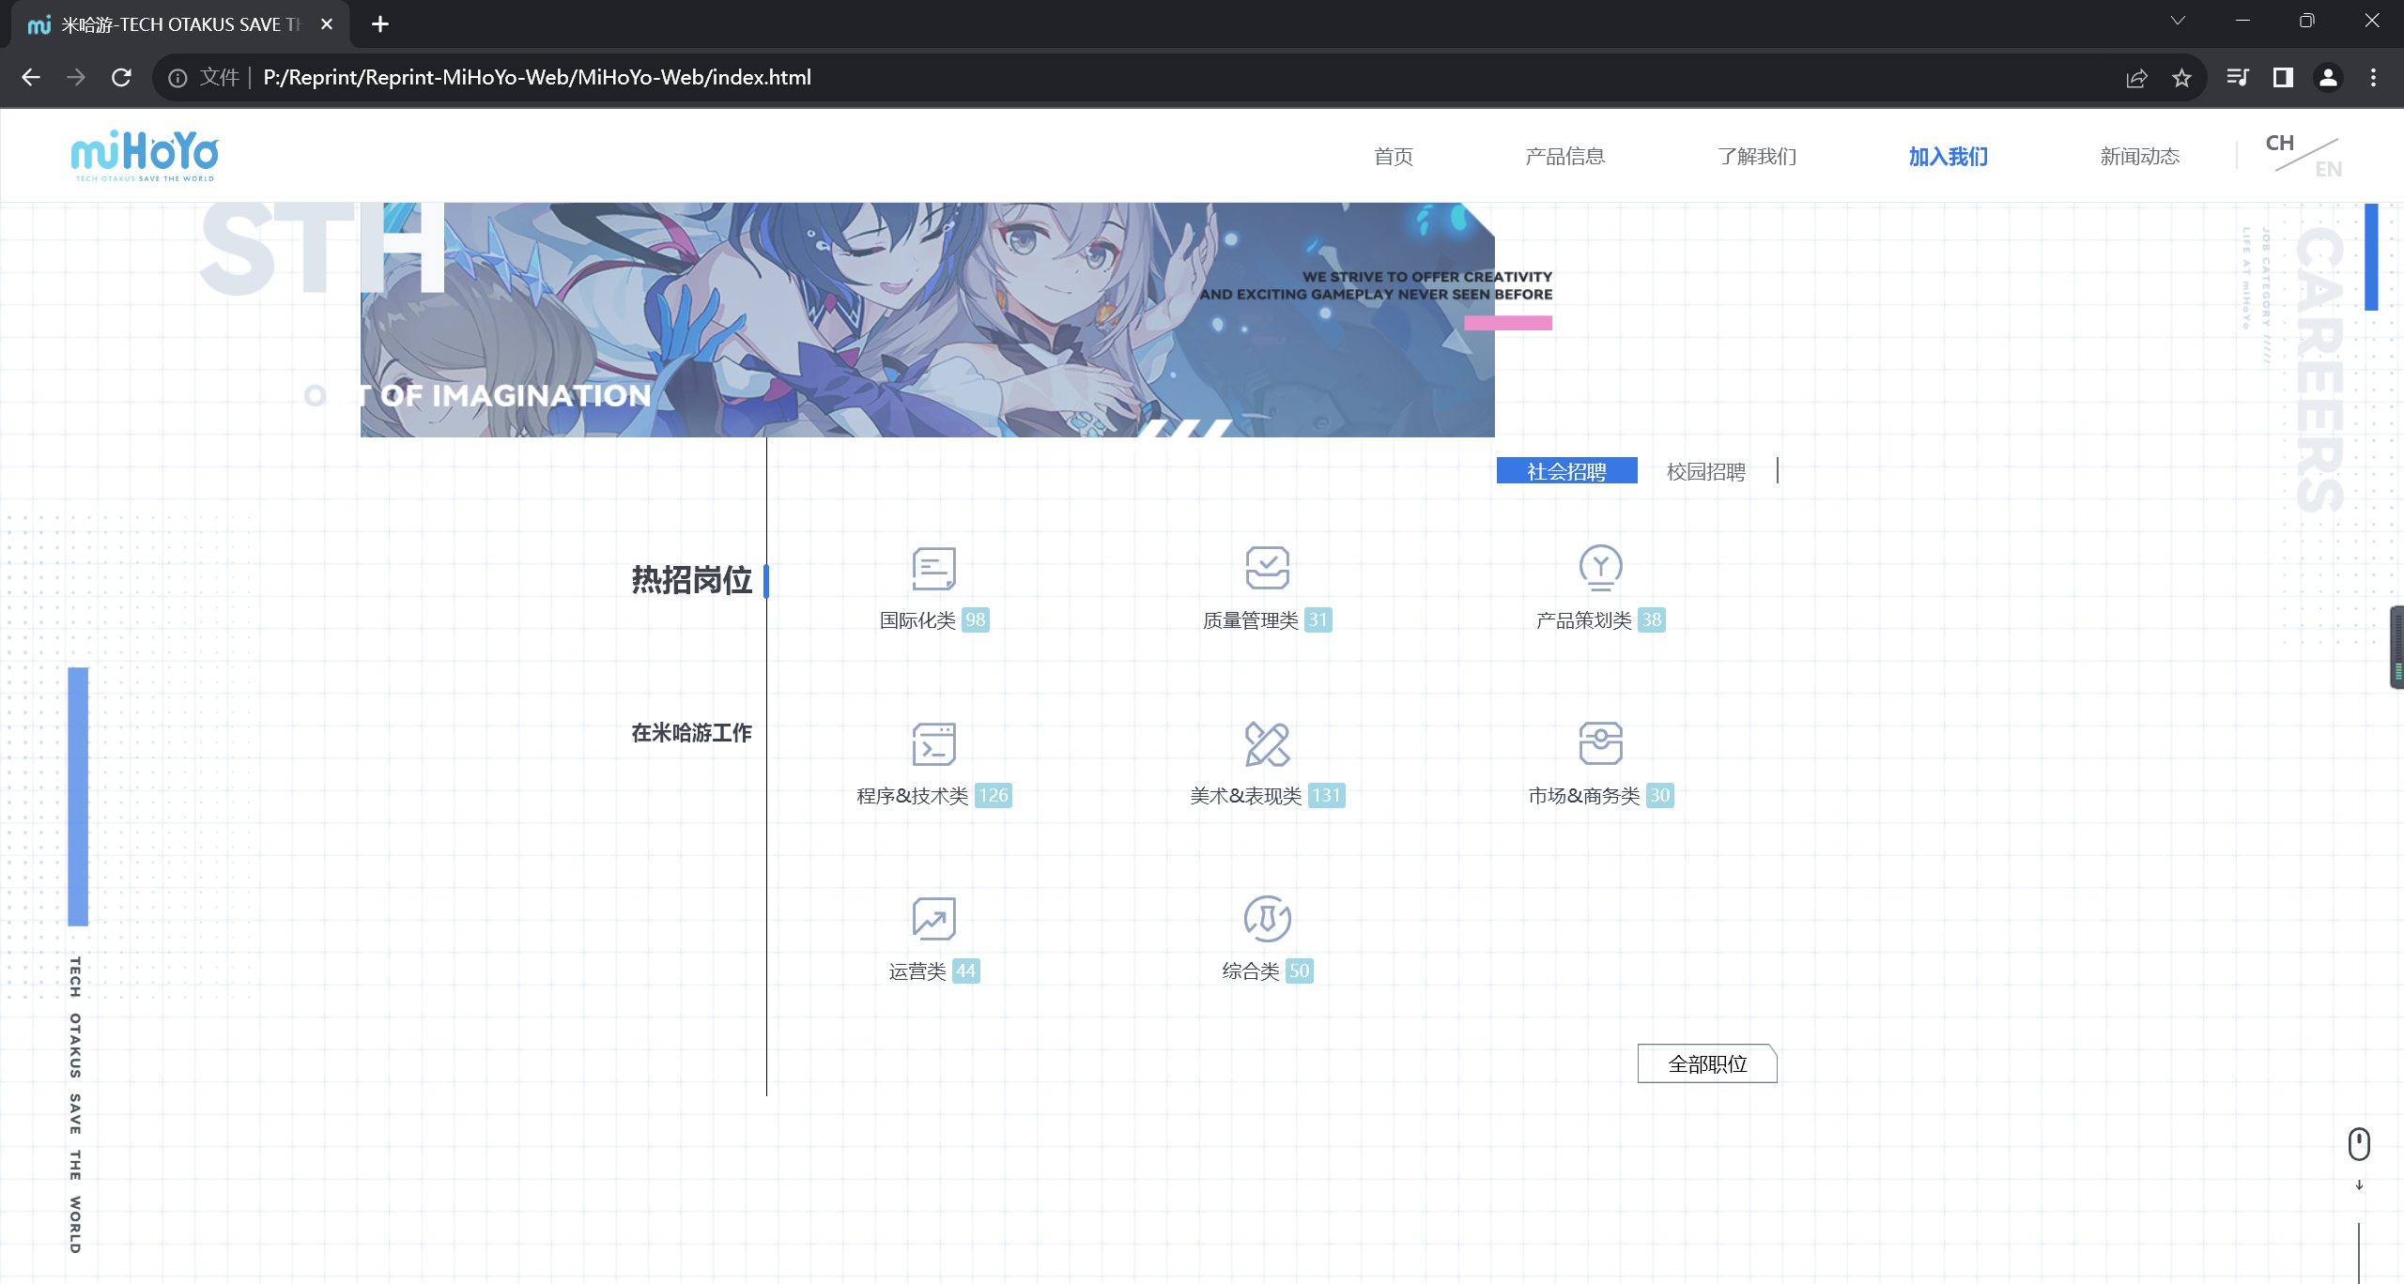This screenshot has width=2404, height=1284.
Task: Click the share page icon in address bar
Action: click(x=2136, y=78)
